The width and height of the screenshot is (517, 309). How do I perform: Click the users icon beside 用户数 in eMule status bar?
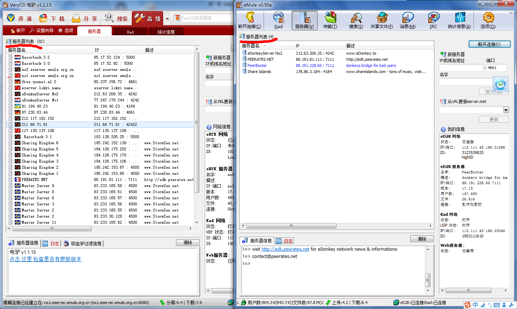(244, 303)
